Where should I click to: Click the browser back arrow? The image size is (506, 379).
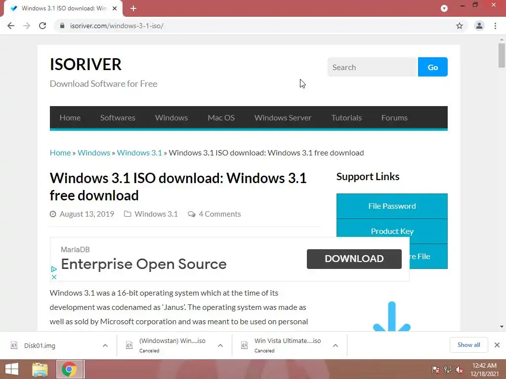click(x=11, y=26)
